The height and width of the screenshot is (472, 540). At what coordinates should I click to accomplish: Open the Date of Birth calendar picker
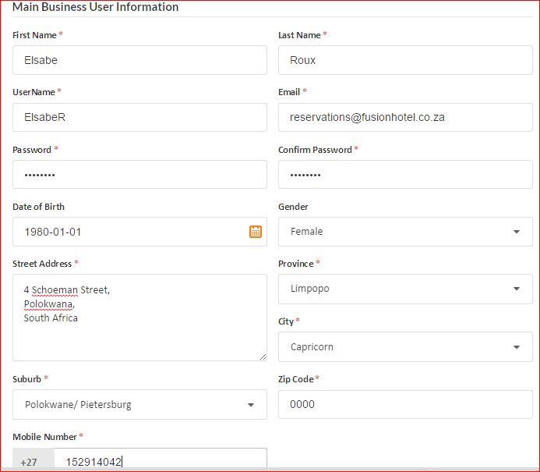coord(255,232)
